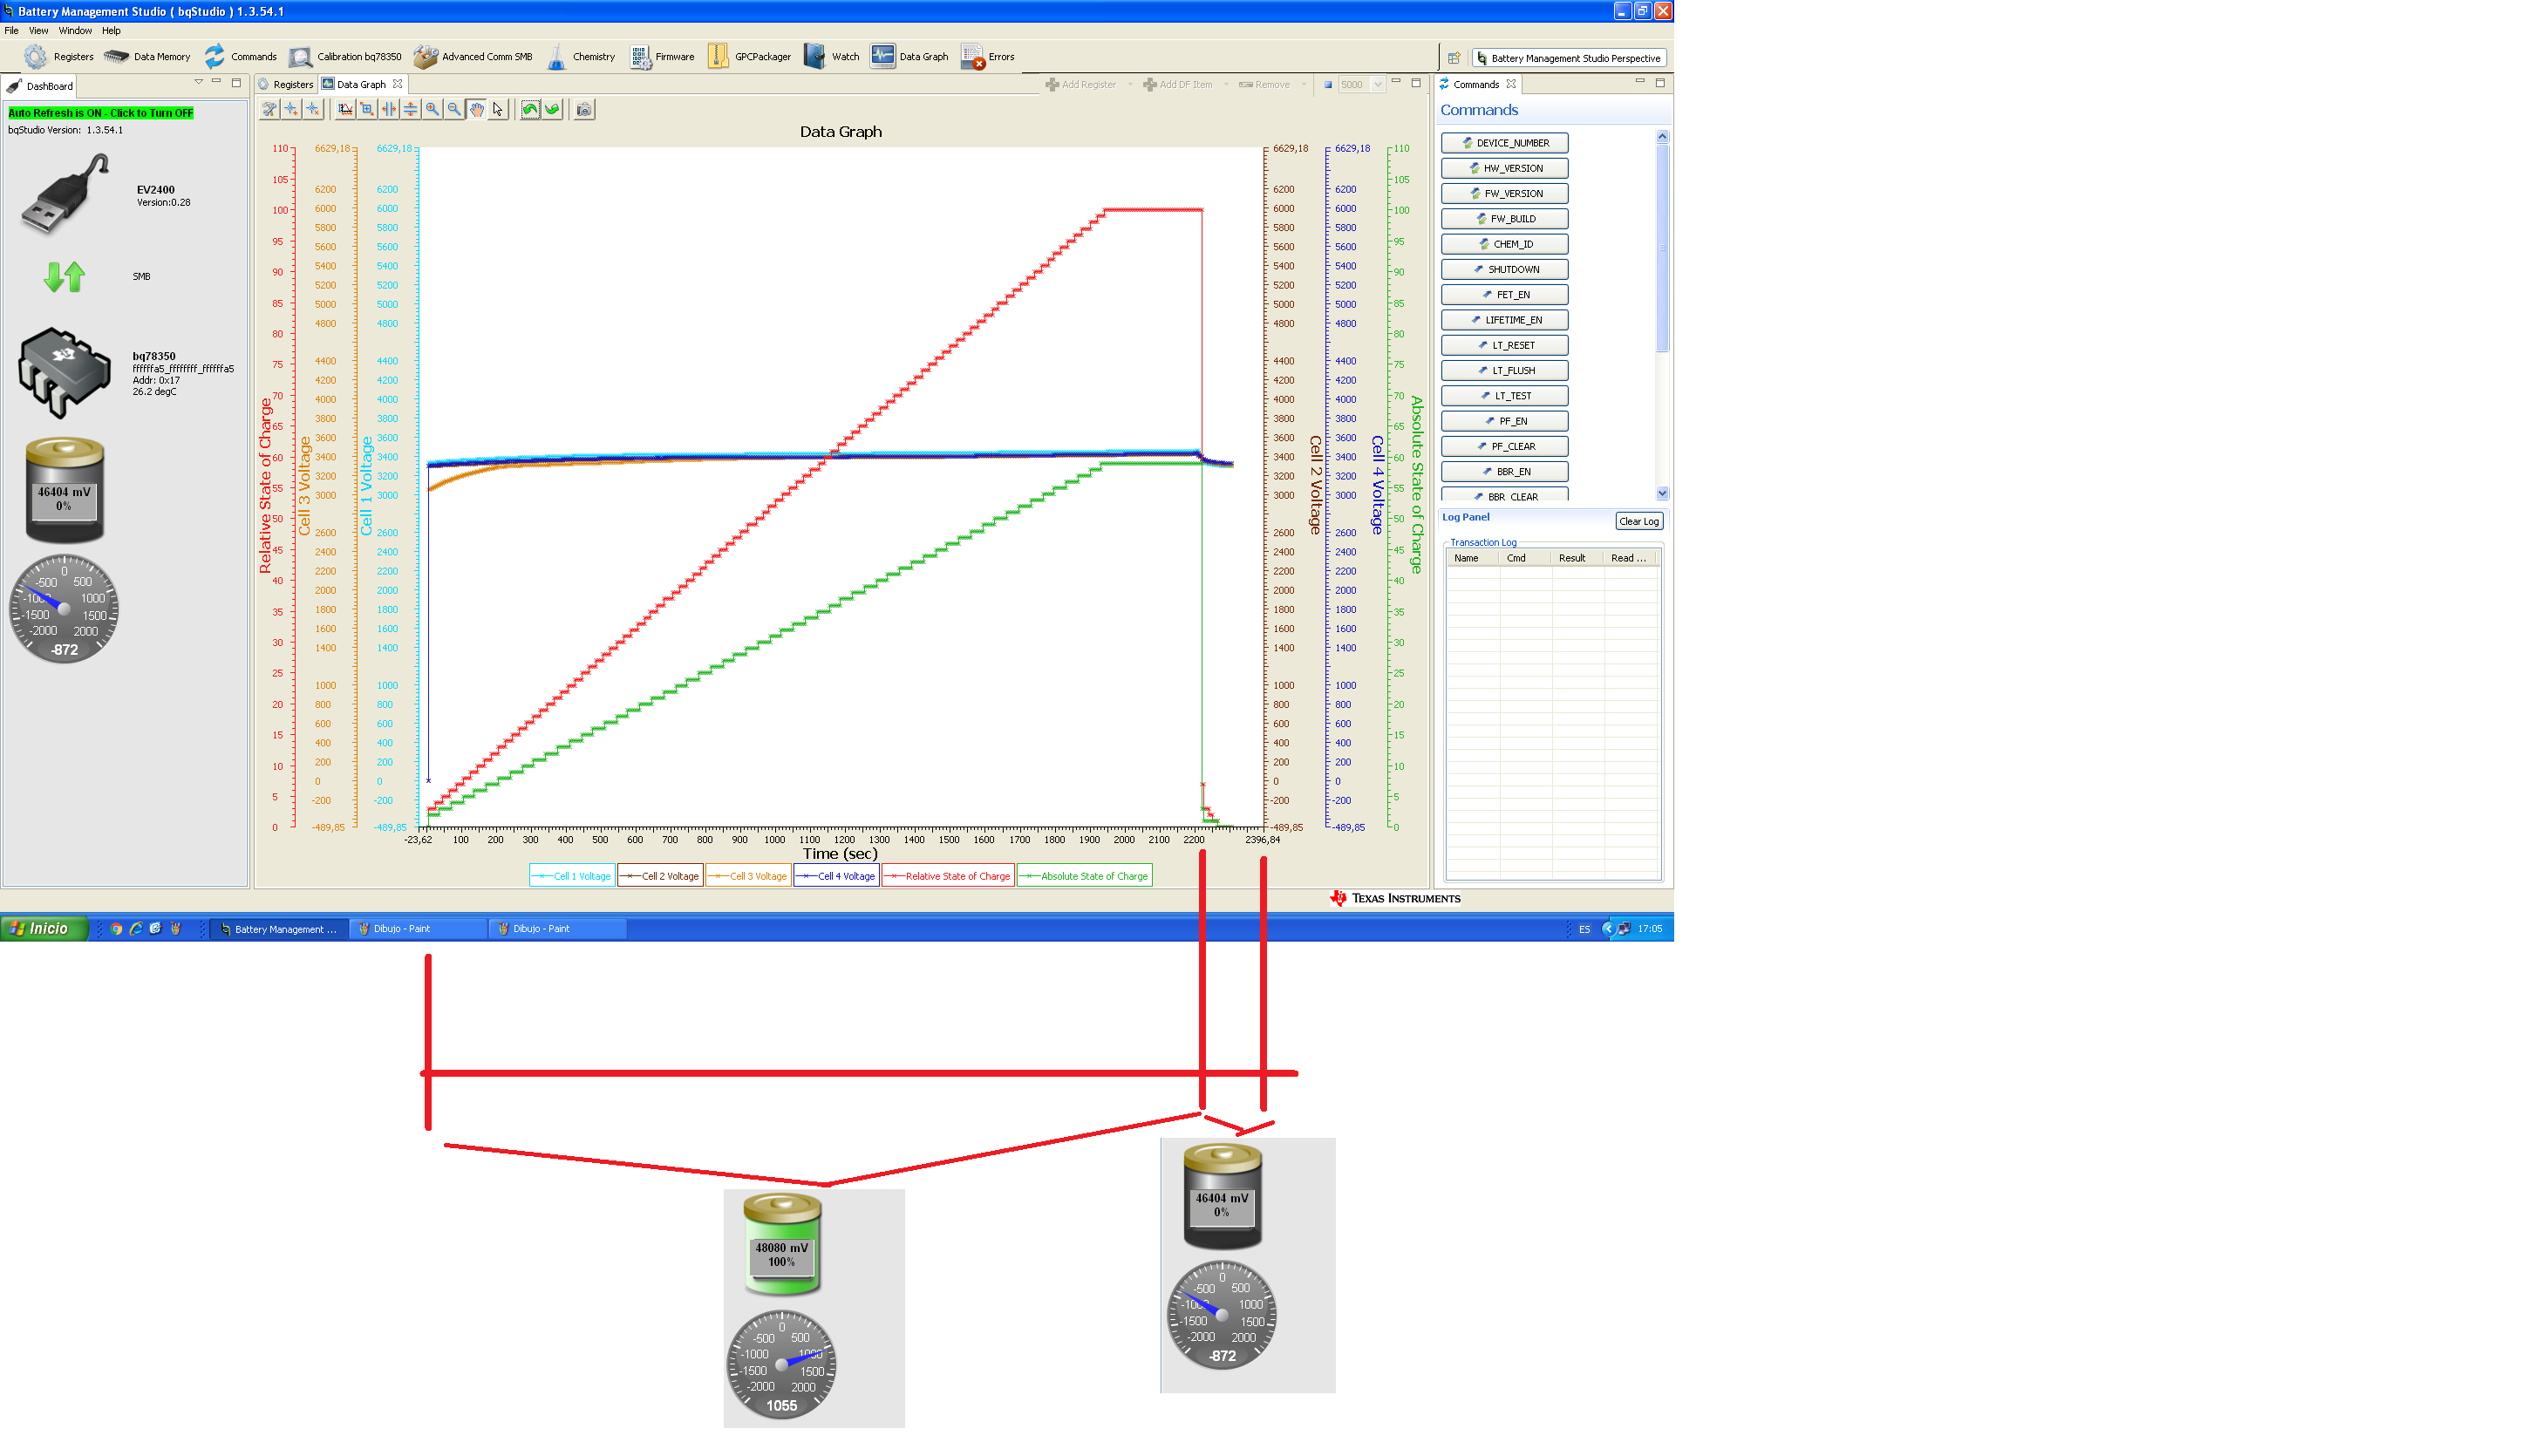Viewport: 2534px width, 1456px height.
Task: Click the graph redo green arrow
Action: pyautogui.click(x=553, y=109)
